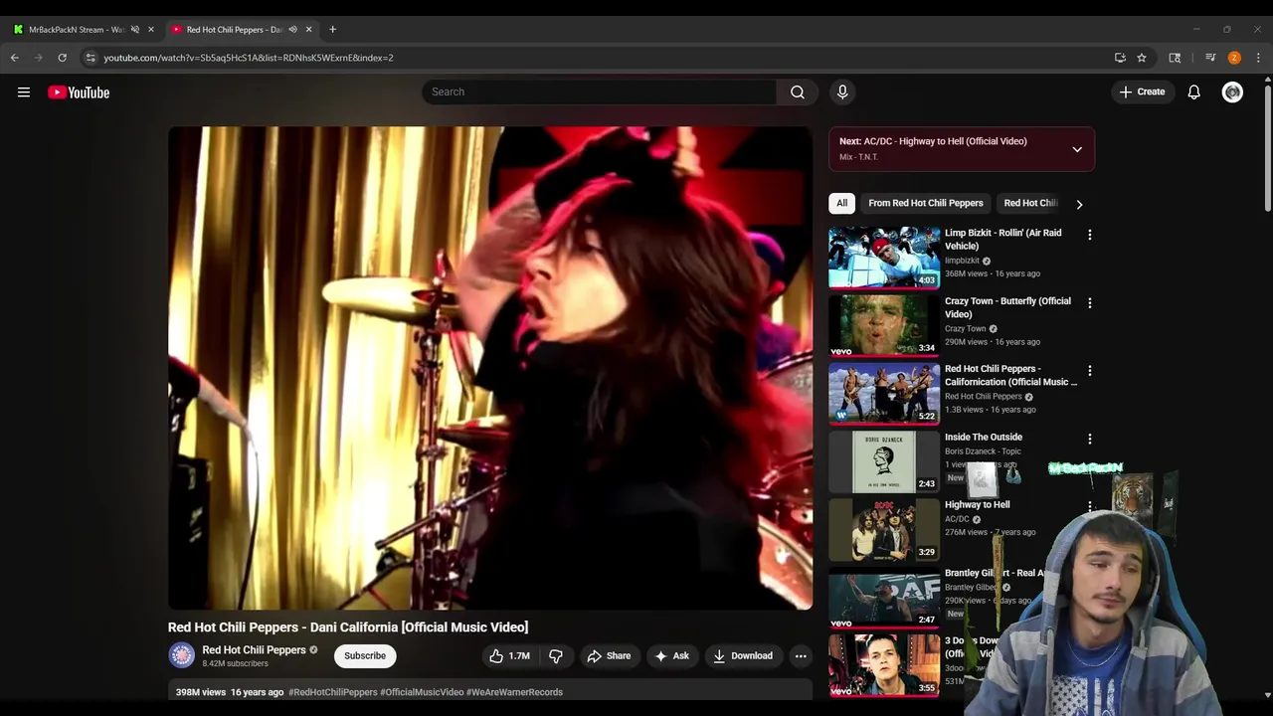Create a video with Create button
The image size is (1273, 716).
[x=1142, y=92]
